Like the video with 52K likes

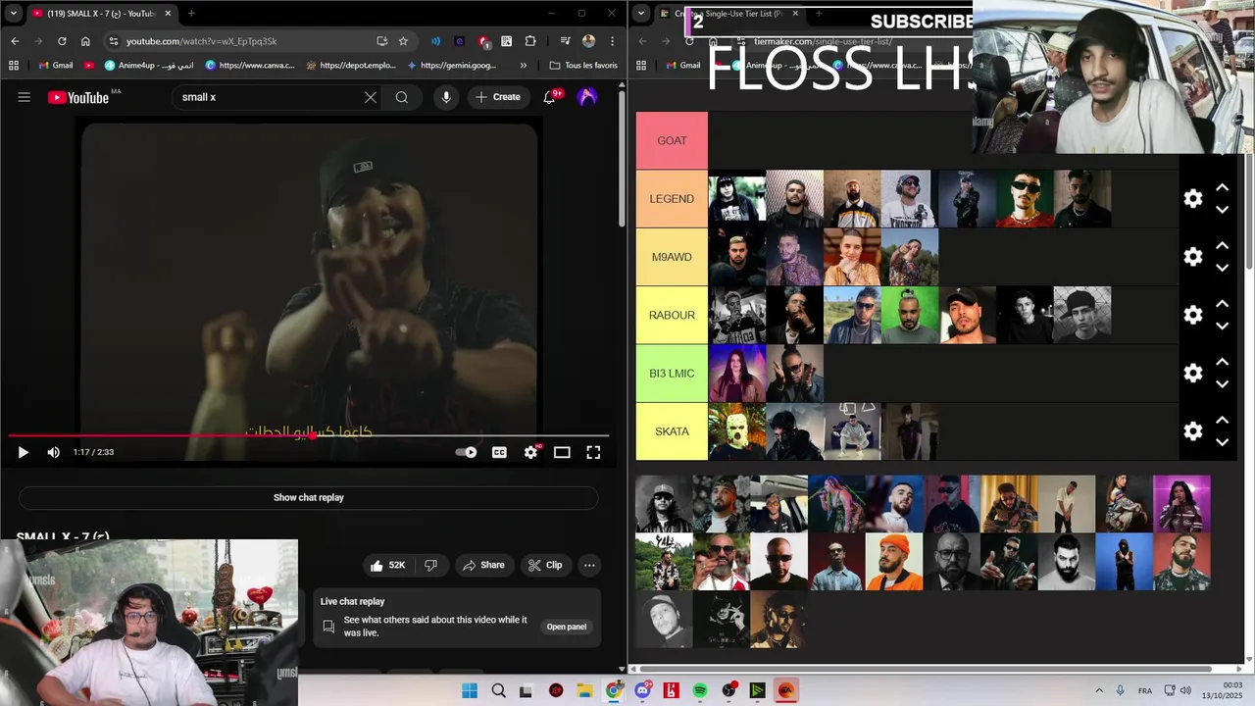[387, 565]
